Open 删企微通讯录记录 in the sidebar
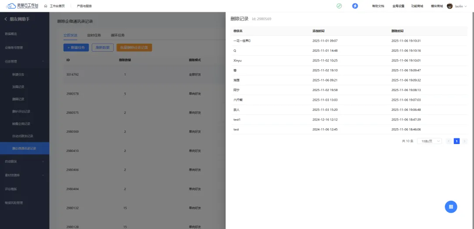474x229 pixels. (25, 148)
